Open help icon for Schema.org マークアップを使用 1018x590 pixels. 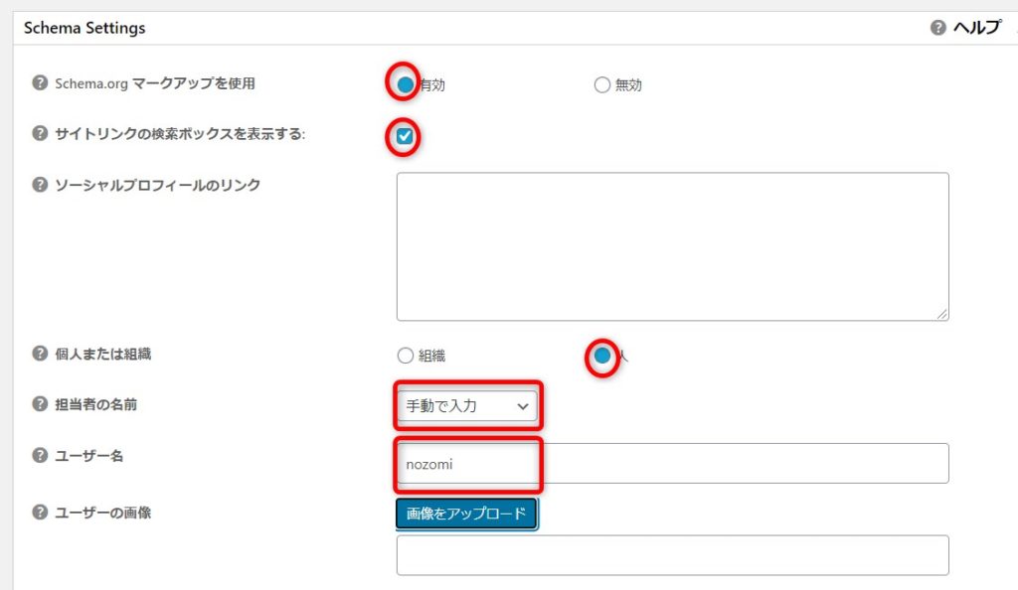[x=40, y=83]
